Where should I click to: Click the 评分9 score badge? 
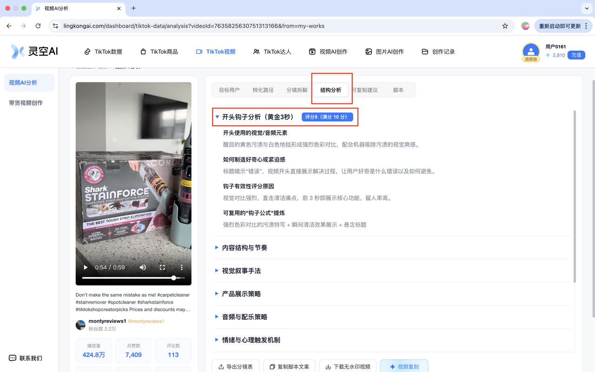(x=327, y=117)
